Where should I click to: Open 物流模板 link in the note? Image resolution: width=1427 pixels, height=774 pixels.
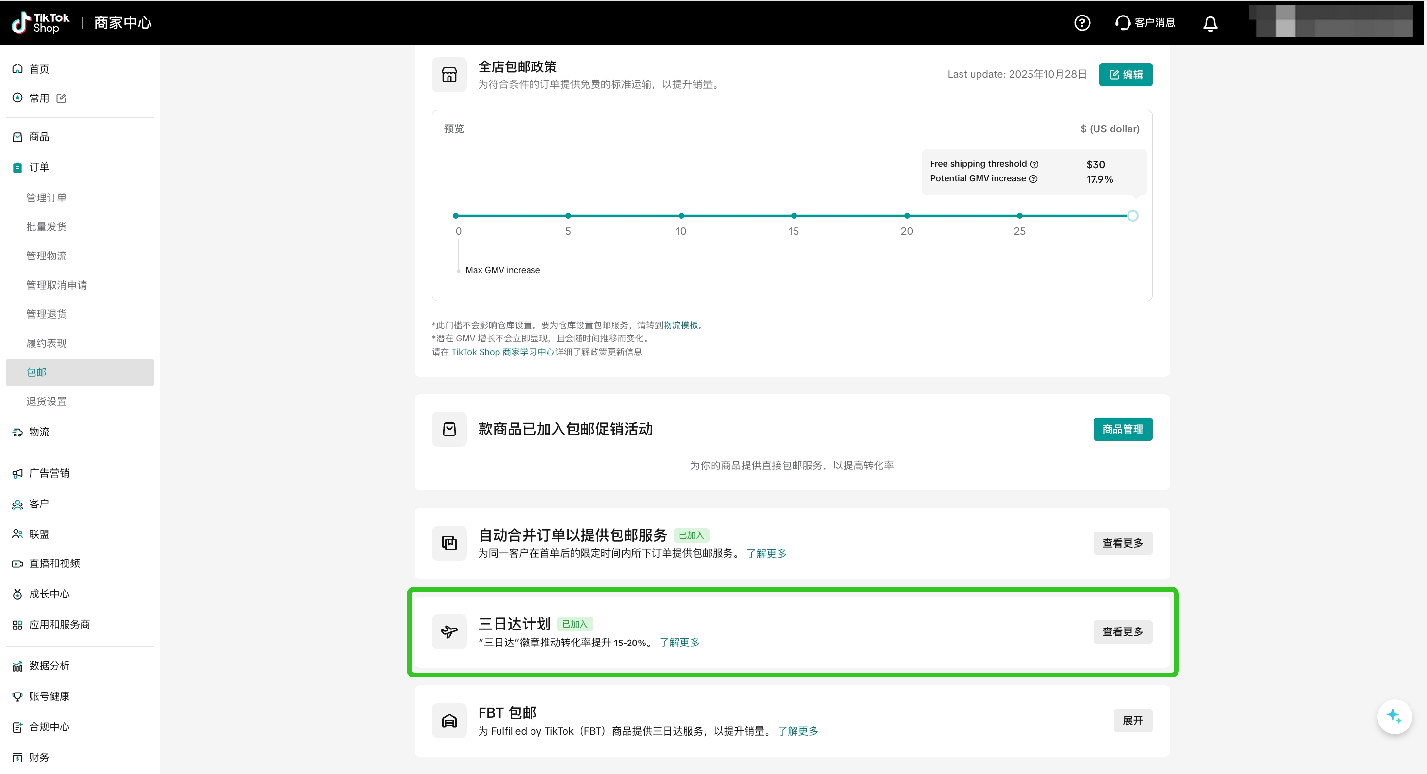(680, 325)
